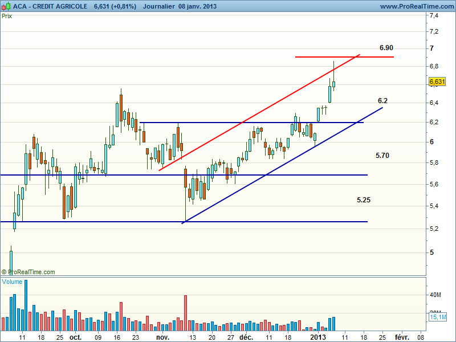Select the Prix panel label

[x=7, y=16]
